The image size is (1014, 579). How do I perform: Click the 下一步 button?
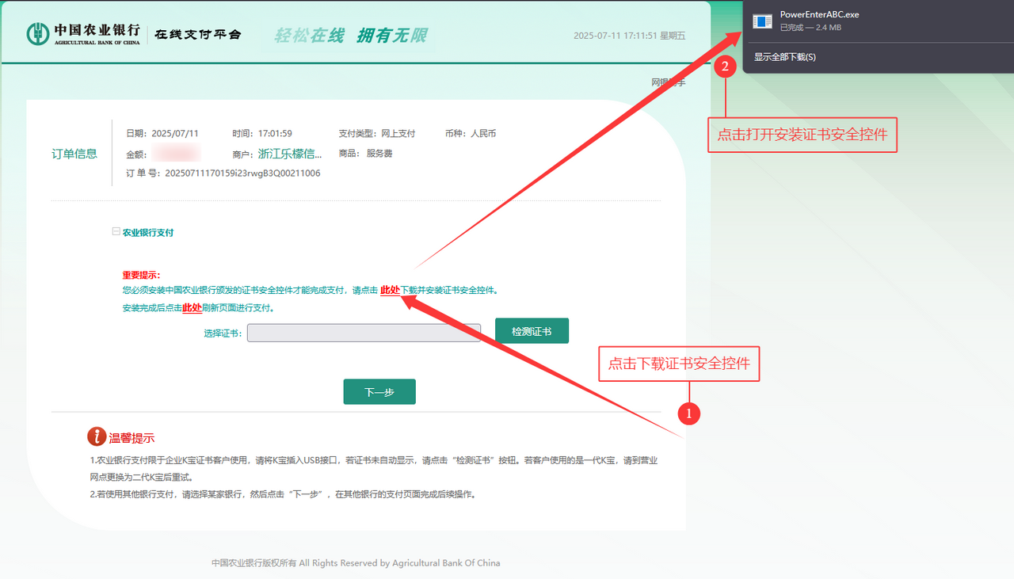(x=379, y=391)
